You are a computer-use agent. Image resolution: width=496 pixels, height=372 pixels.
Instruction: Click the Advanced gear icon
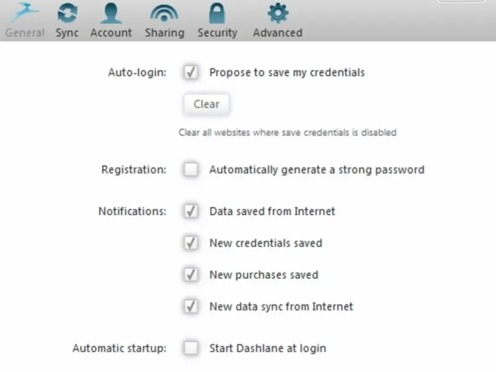(277, 12)
